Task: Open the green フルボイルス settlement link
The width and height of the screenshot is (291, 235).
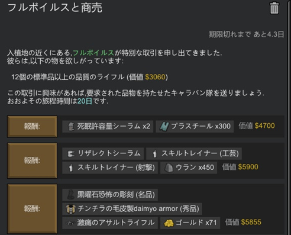Action: coord(93,53)
